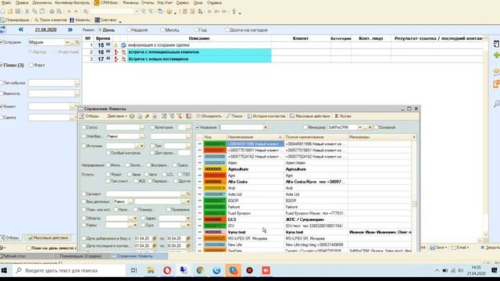Click the 21.04.2020 date link

click(45, 30)
